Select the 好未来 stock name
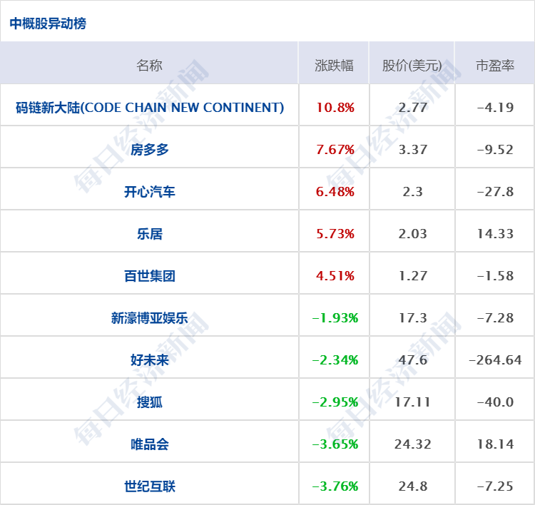The width and height of the screenshot is (535, 505). 150,360
